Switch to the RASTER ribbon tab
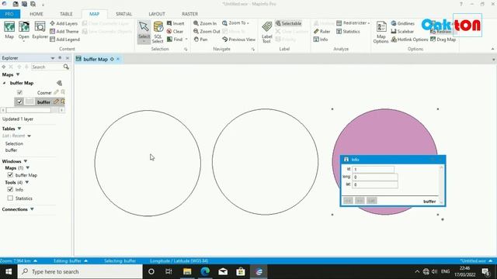497x279 pixels. 189,14
